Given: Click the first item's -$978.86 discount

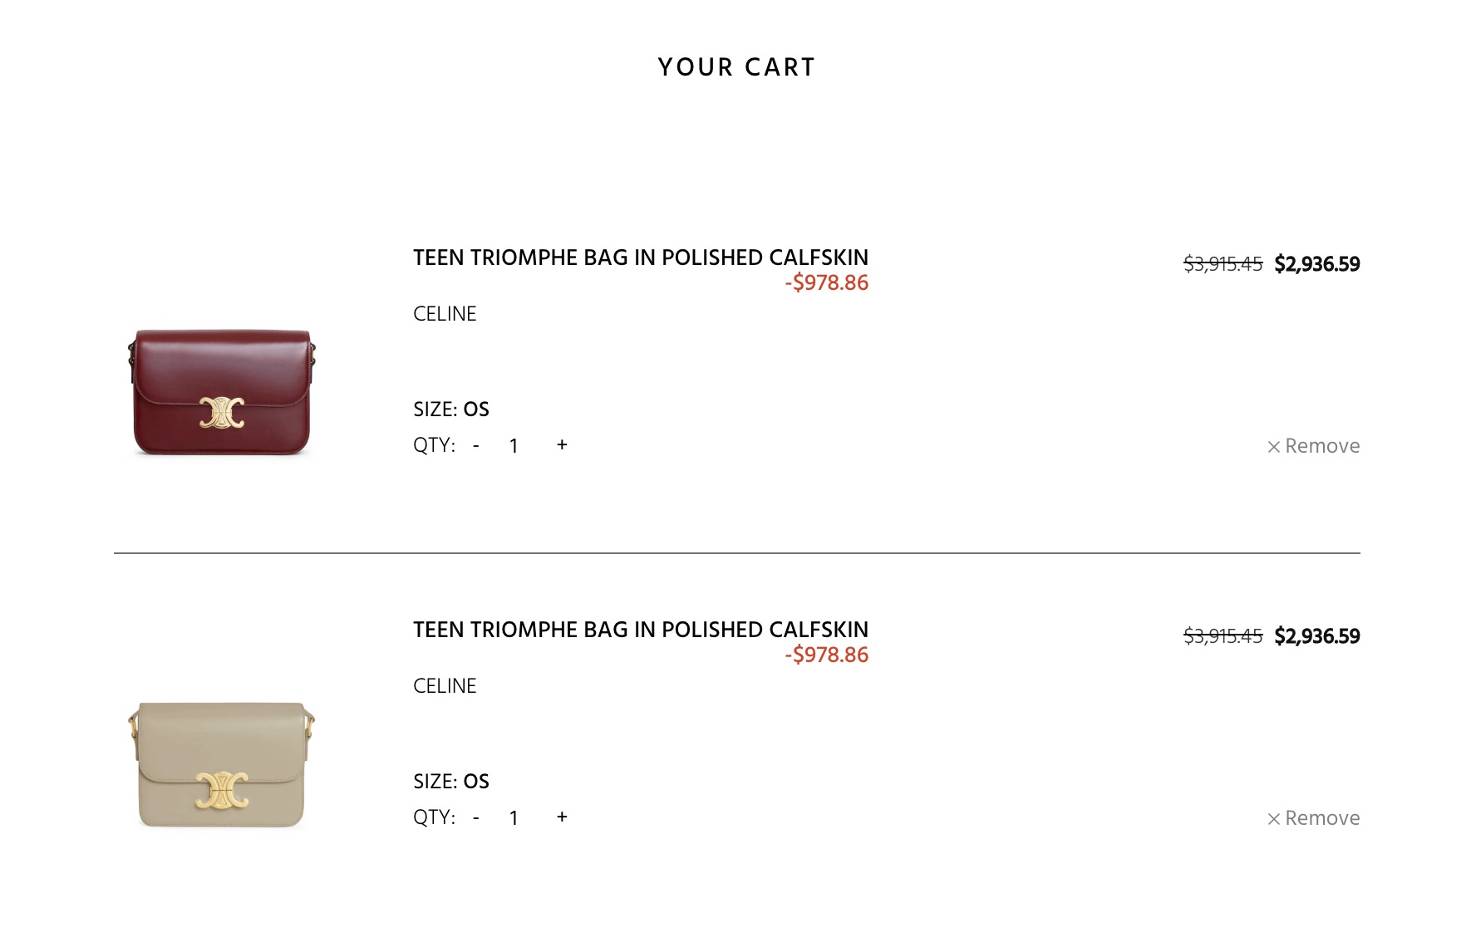Looking at the screenshot, I should pos(826,283).
